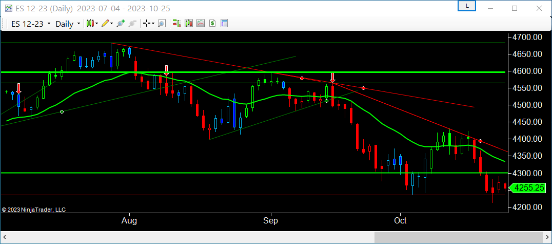Click the Sep label on the time axis
Image resolution: width=552 pixels, height=244 pixels.
(271, 221)
